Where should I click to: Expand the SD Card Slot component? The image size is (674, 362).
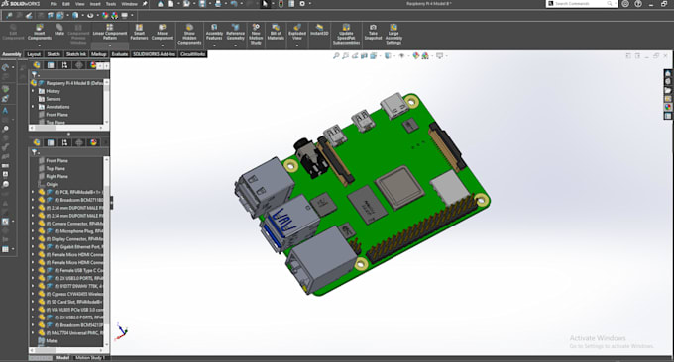click(33, 302)
